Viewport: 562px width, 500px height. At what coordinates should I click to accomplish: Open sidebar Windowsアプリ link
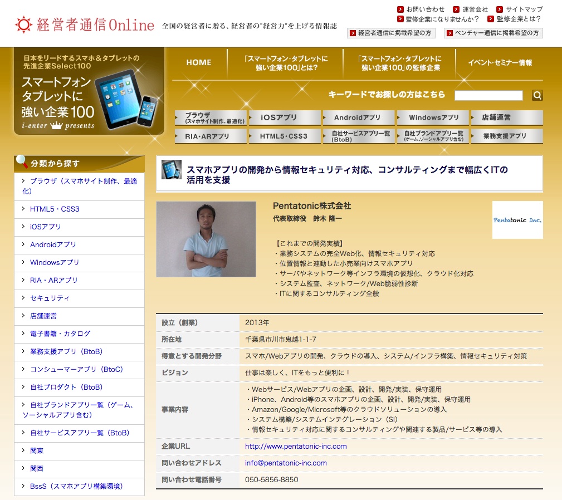pyautogui.click(x=54, y=263)
